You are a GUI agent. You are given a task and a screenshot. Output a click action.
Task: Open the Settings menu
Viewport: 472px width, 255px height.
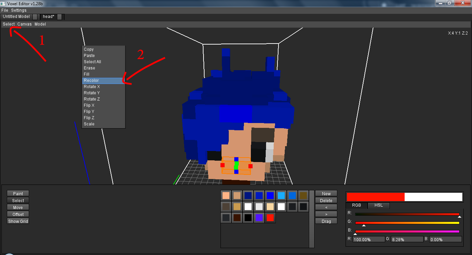19,10
